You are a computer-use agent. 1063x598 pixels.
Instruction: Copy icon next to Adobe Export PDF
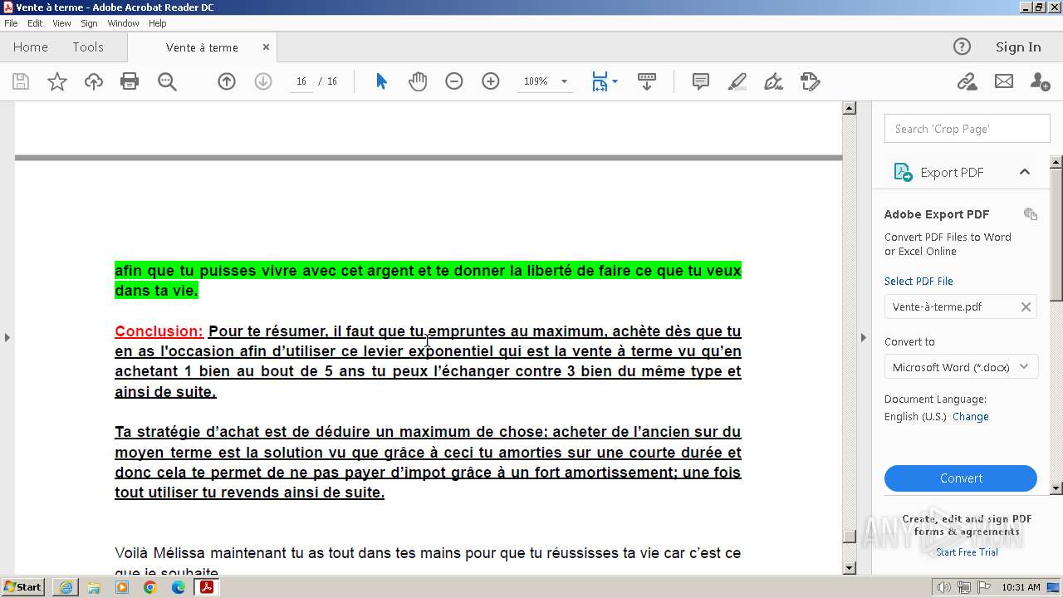tap(1031, 214)
